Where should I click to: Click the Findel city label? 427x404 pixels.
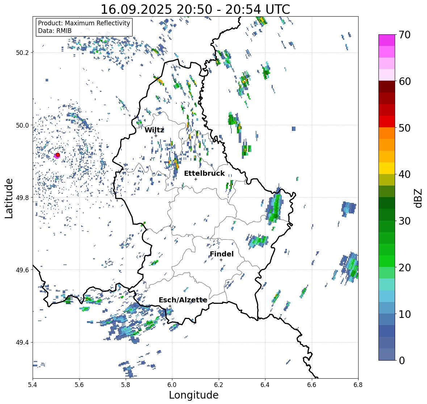click(222, 254)
